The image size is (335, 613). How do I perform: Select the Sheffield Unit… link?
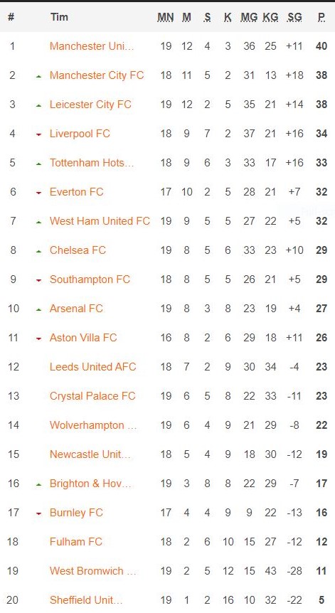click(x=86, y=599)
